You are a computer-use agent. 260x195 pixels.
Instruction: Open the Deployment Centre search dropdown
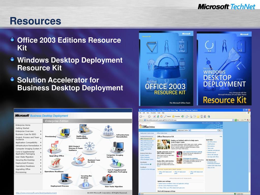189,130
